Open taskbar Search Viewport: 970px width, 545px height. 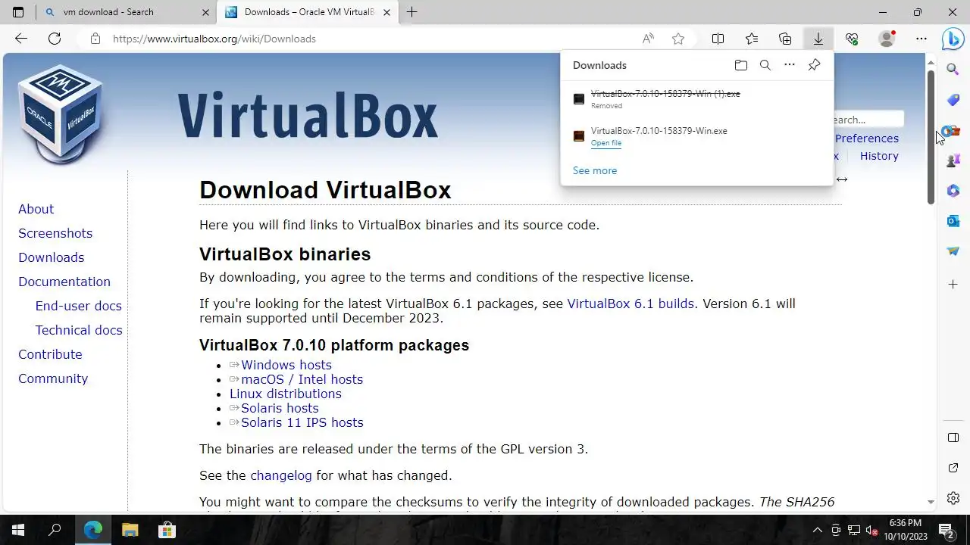(55, 530)
